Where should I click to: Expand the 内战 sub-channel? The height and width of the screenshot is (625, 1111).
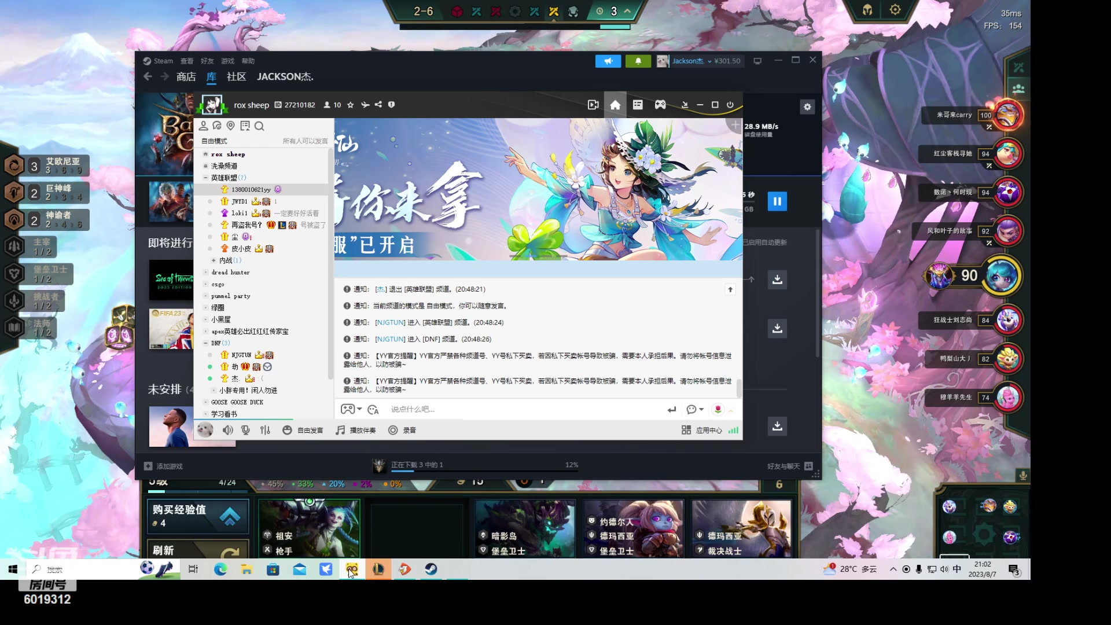point(214,260)
